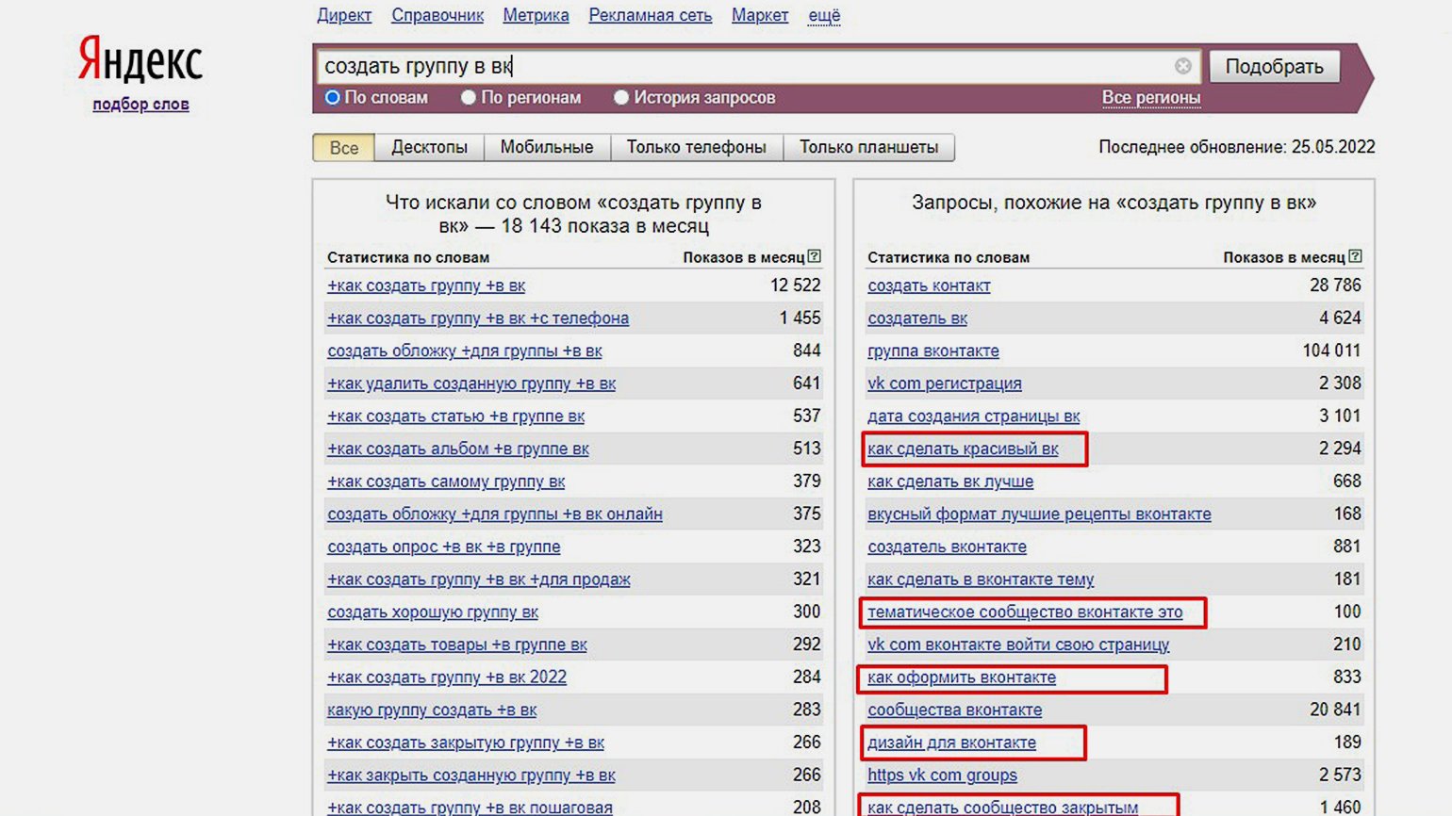The width and height of the screenshot is (1452, 816).
Task: Open query '+как закрыть созданную группу +в вк'
Action: pyautogui.click(x=471, y=775)
